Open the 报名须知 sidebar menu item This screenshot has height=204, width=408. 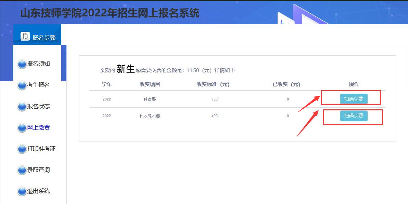tap(38, 64)
